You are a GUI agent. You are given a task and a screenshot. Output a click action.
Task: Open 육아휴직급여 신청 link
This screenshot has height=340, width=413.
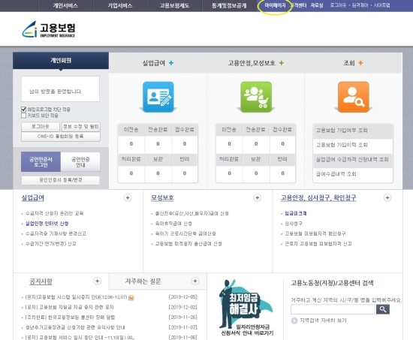pyautogui.click(x=173, y=224)
